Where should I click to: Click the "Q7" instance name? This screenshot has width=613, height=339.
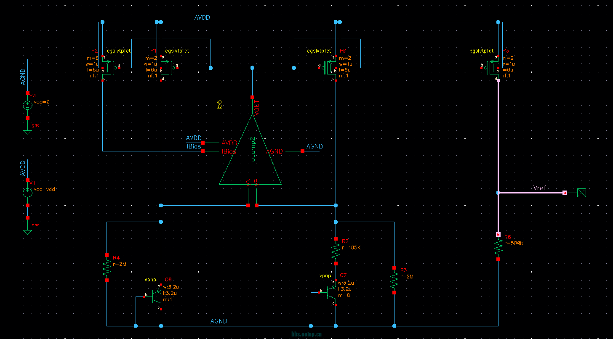point(343,275)
